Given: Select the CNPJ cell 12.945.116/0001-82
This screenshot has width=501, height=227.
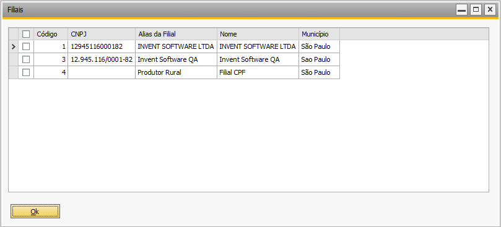Looking at the screenshot, I should tap(102, 60).
